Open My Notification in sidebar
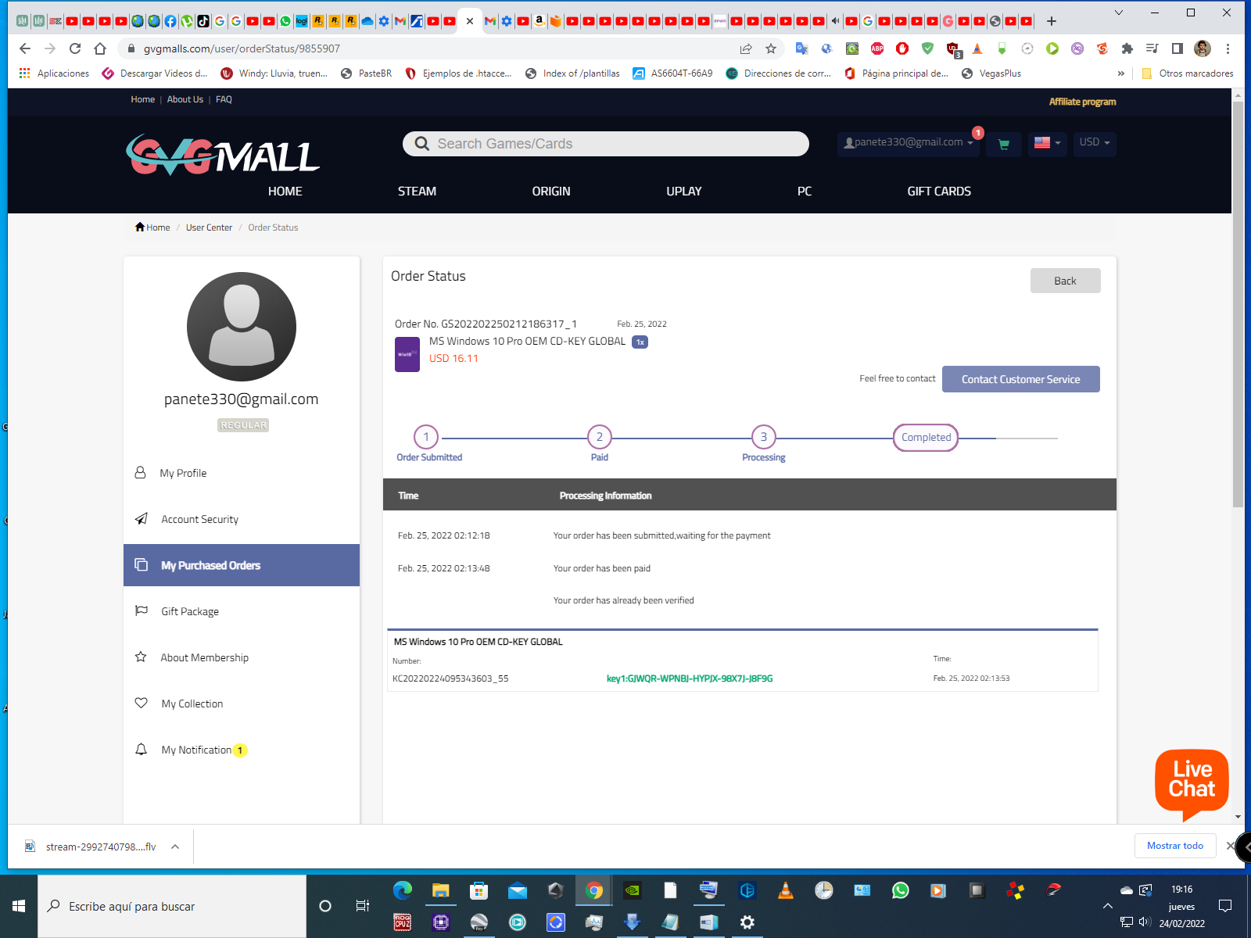This screenshot has width=1251, height=938. point(196,750)
